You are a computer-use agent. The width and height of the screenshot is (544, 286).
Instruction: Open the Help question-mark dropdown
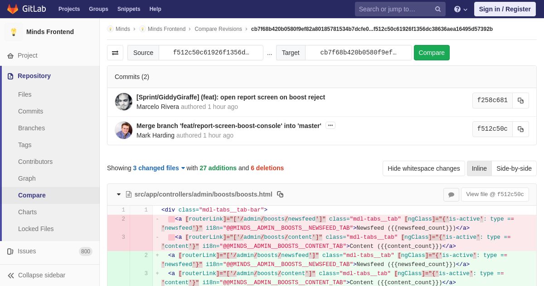461,9
